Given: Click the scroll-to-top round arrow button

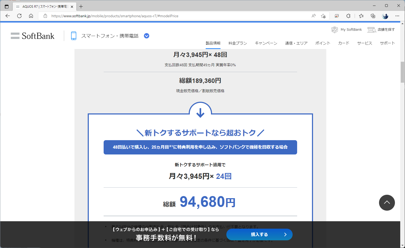Looking at the screenshot, I should [x=387, y=203].
